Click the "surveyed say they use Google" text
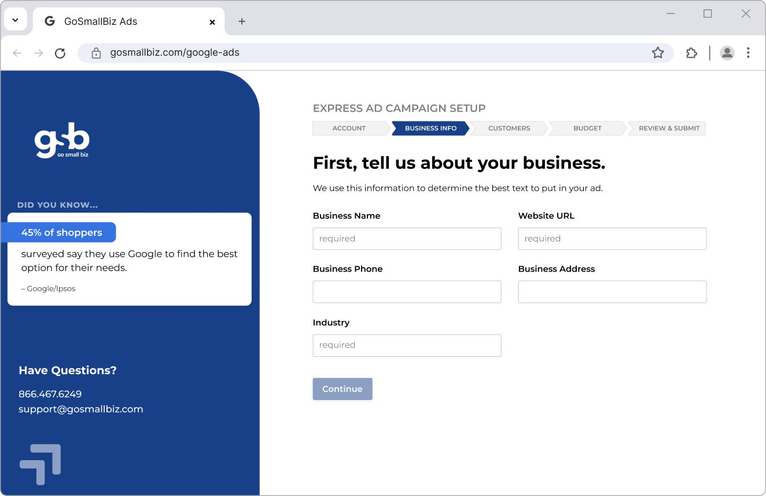The width and height of the screenshot is (766, 496). pyautogui.click(x=130, y=261)
